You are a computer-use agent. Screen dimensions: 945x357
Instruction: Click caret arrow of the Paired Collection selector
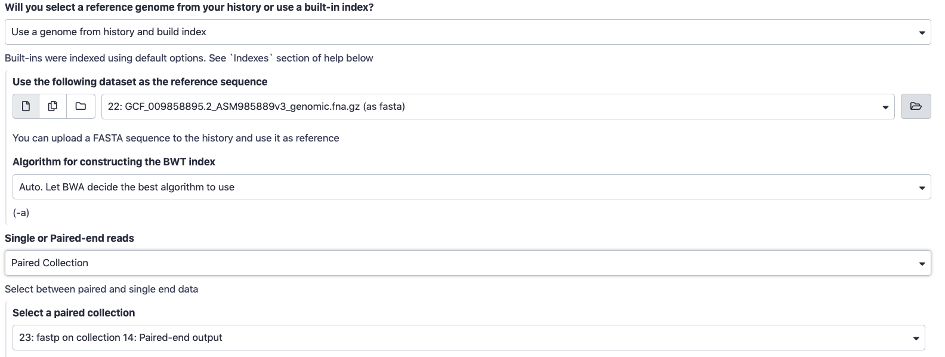[x=922, y=264]
